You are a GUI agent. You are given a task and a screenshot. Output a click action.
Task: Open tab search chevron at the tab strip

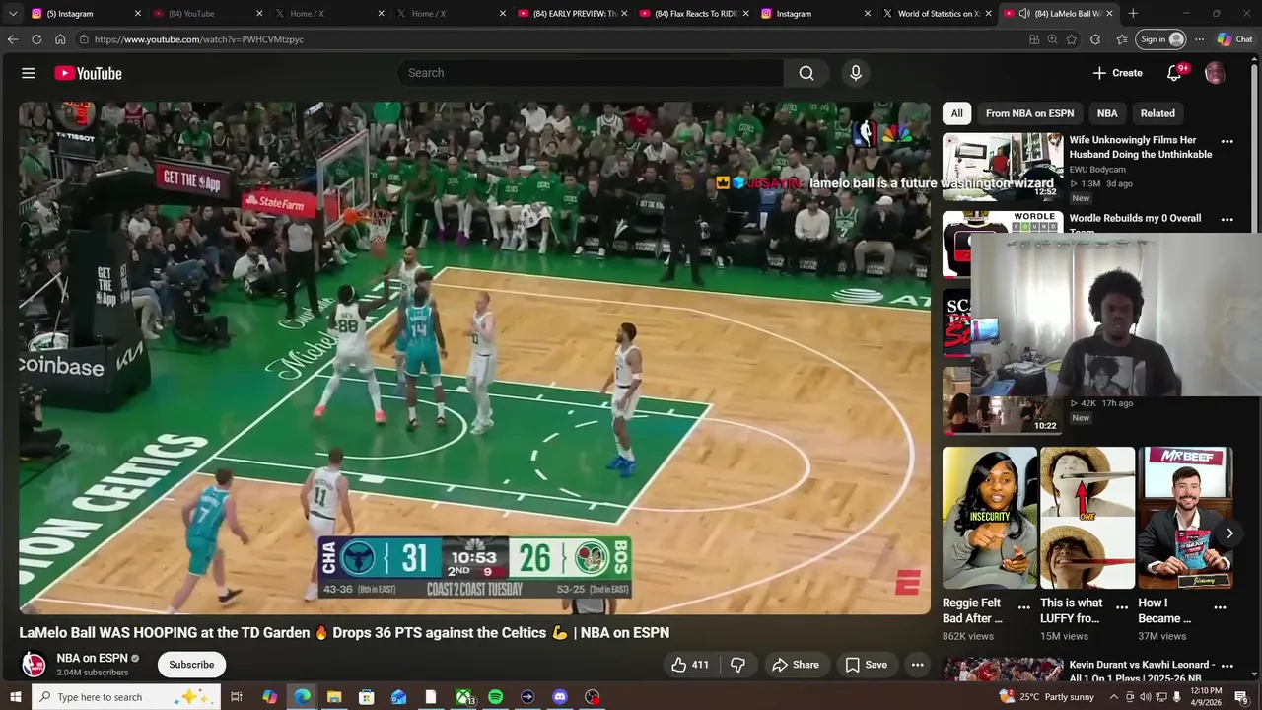coord(13,14)
